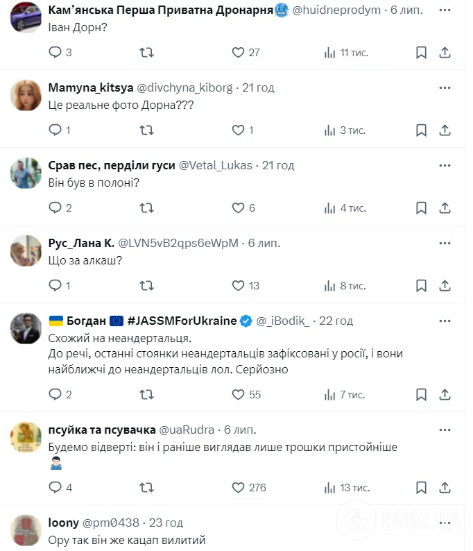The width and height of the screenshot is (473, 551).
Task: Open more options for @huidneprodym tweet
Action: click(x=445, y=10)
